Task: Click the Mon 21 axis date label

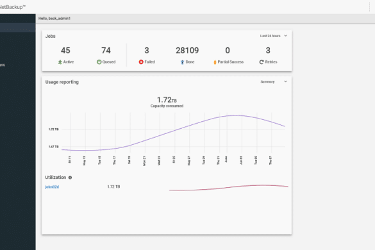Action: [x=144, y=161]
